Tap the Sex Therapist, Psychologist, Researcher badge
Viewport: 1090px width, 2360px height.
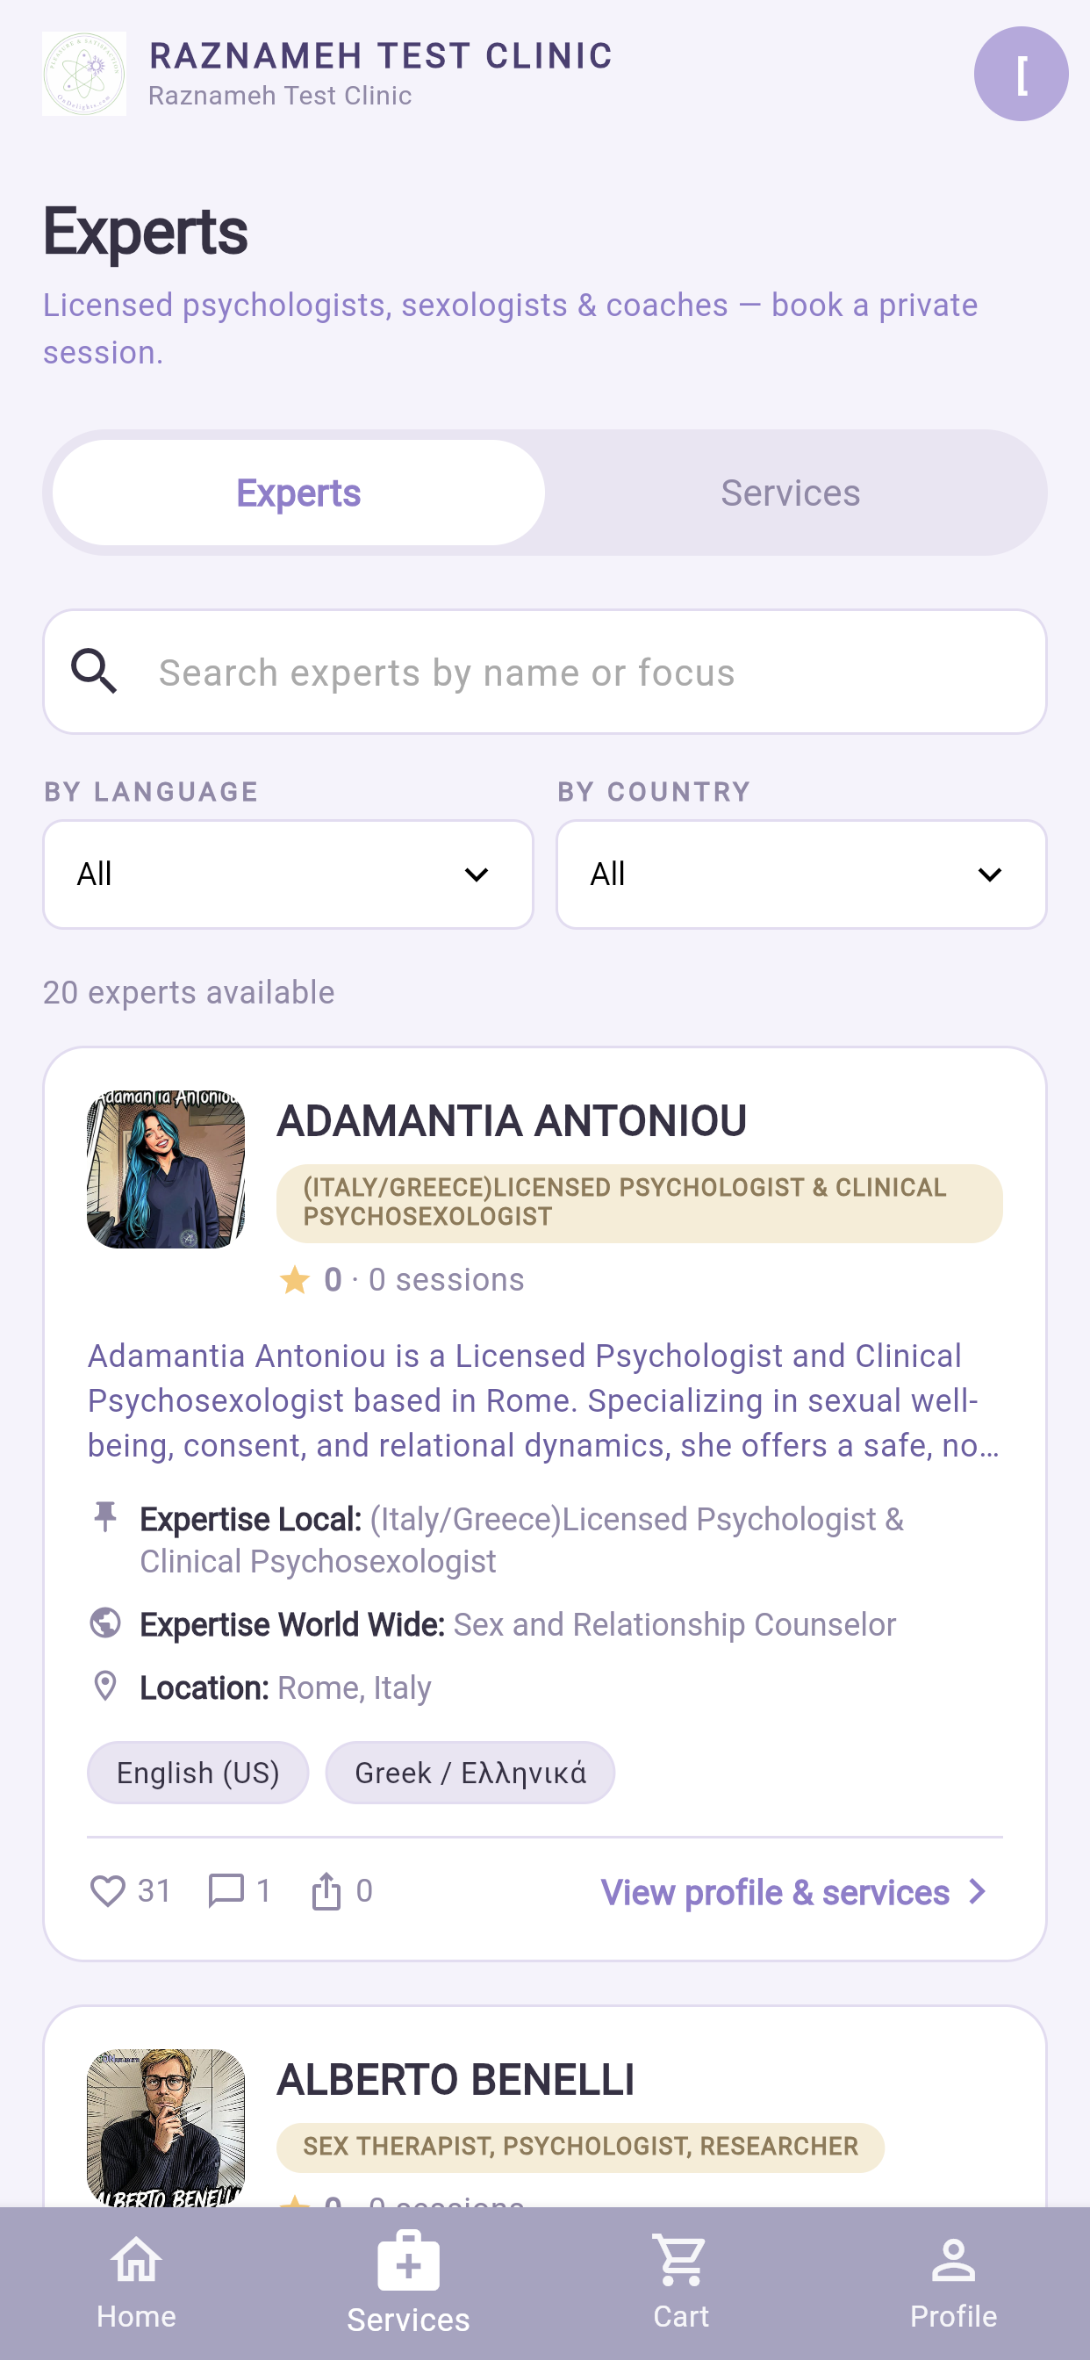click(581, 2147)
